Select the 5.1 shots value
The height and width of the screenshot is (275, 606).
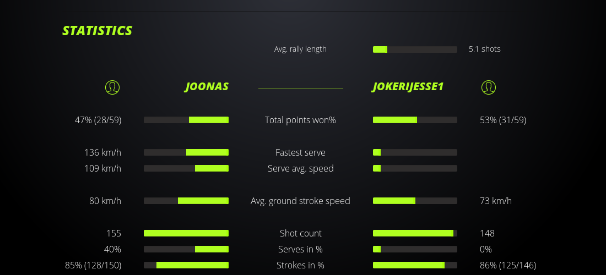pyautogui.click(x=484, y=49)
